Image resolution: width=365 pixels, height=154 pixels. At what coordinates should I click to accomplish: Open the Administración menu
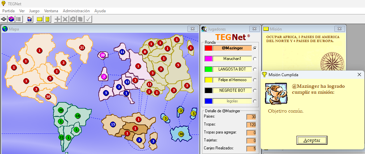point(76,11)
